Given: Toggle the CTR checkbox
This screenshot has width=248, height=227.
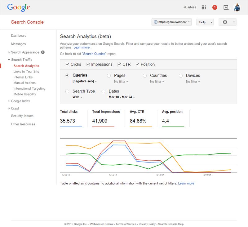Looking at the screenshot, I should [119, 65].
